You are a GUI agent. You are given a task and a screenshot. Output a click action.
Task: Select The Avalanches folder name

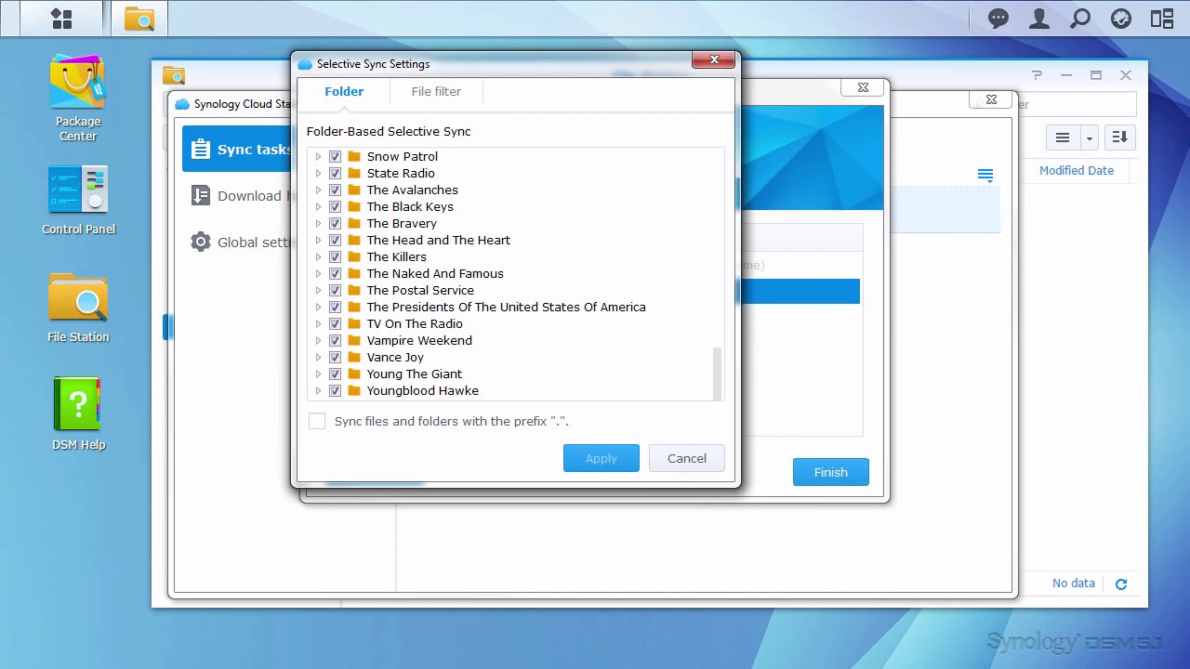click(413, 190)
